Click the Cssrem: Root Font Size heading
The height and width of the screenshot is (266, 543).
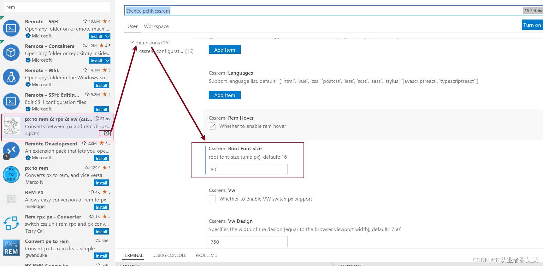click(235, 149)
